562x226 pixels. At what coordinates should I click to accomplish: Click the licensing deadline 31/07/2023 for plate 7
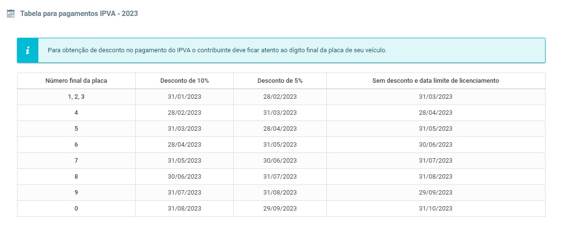436,161
